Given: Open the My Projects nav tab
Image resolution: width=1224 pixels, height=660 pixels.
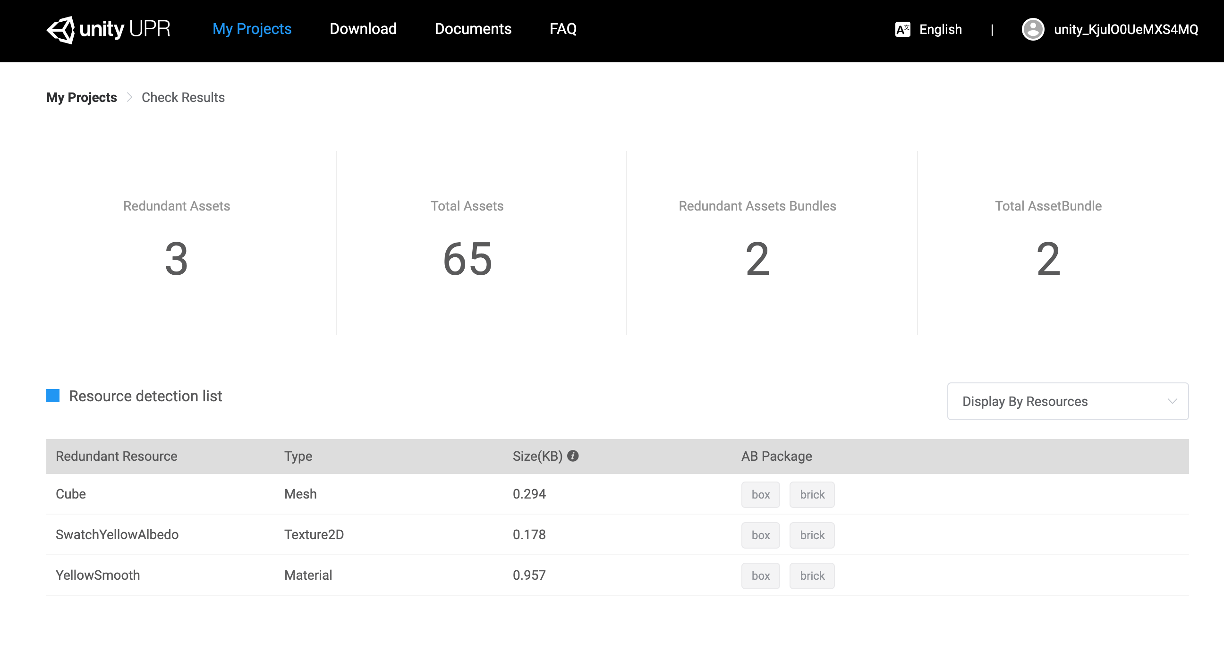Looking at the screenshot, I should 252,29.
